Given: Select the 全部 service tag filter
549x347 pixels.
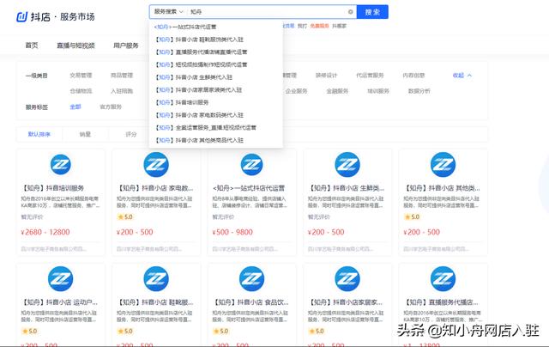Looking at the screenshot, I should [75, 107].
